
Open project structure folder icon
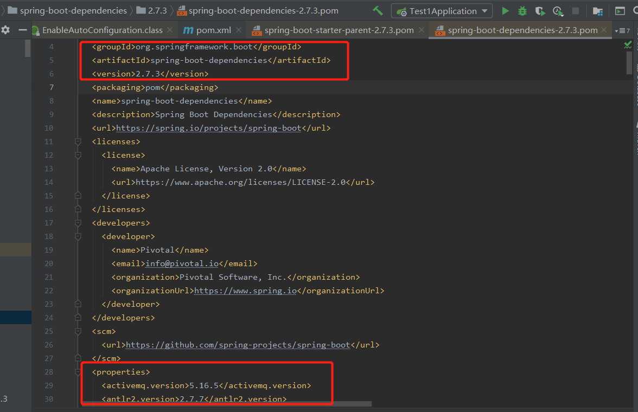coord(598,11)
